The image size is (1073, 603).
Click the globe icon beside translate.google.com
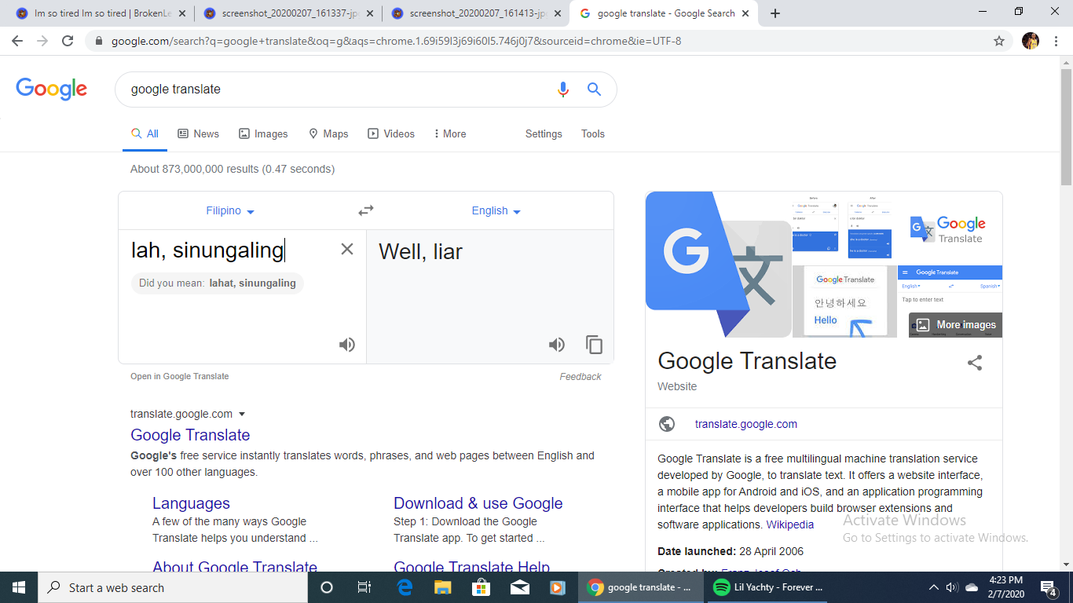tap(667, 424)
